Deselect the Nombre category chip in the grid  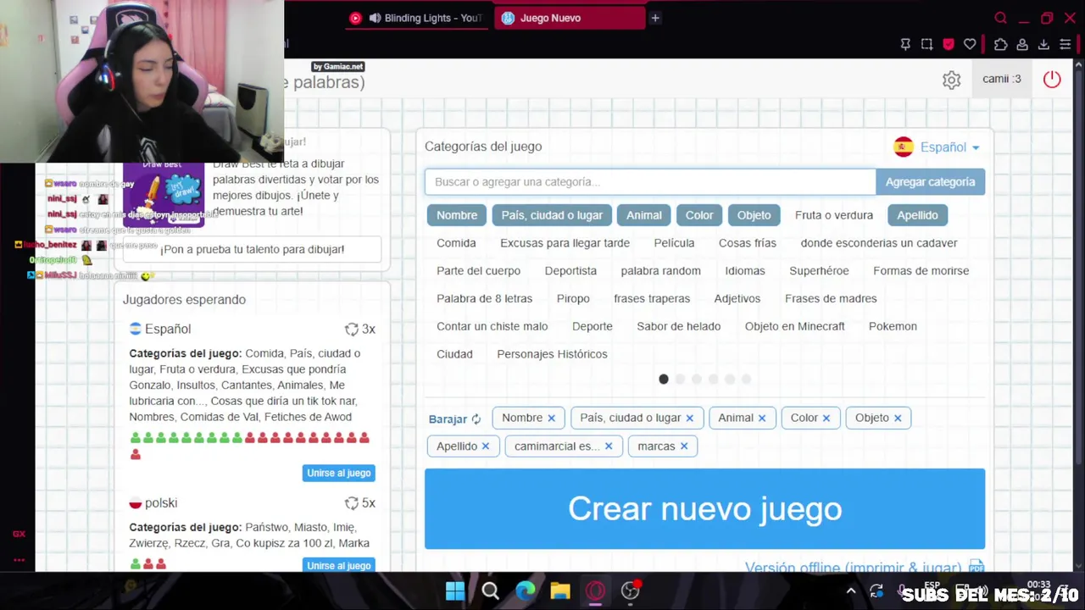pyautogui.click(x=457, y=215)
